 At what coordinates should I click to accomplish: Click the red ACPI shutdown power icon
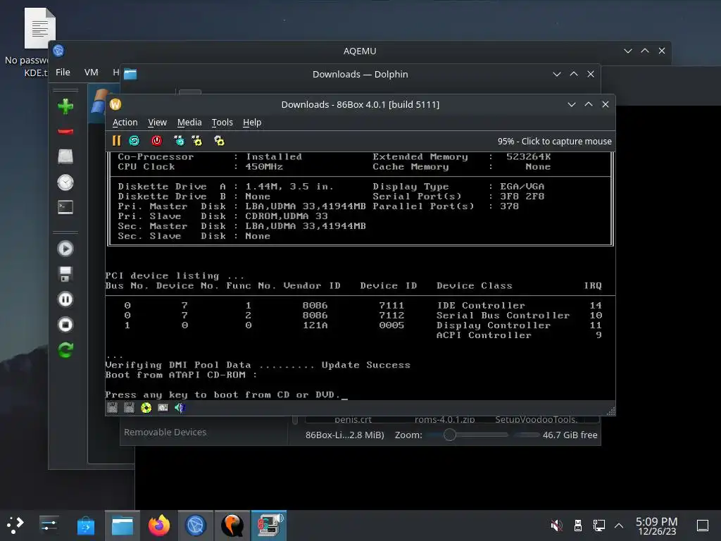tap(157, 141)
